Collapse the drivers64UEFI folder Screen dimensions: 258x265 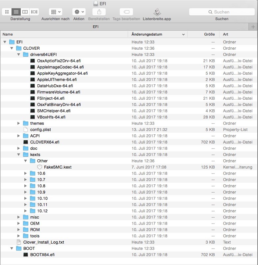(18, 54)
